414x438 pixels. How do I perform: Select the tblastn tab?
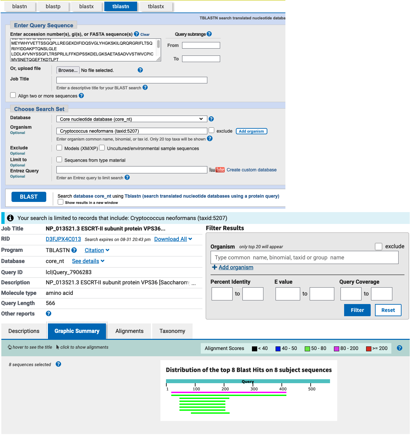(121, 7)
